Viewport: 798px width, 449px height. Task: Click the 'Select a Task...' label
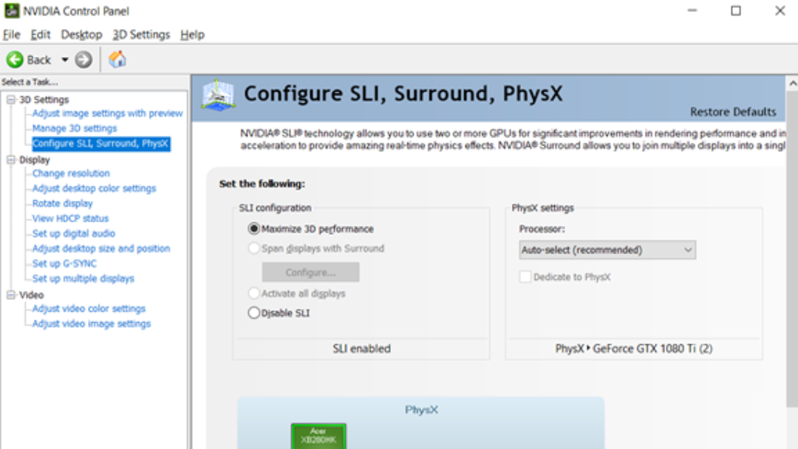pos(30,82)
